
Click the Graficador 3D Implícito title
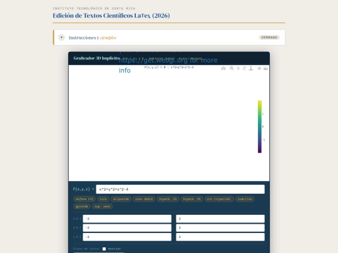coord(96,58)
